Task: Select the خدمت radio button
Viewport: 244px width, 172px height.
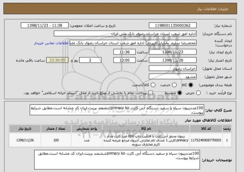Action: 174,85
